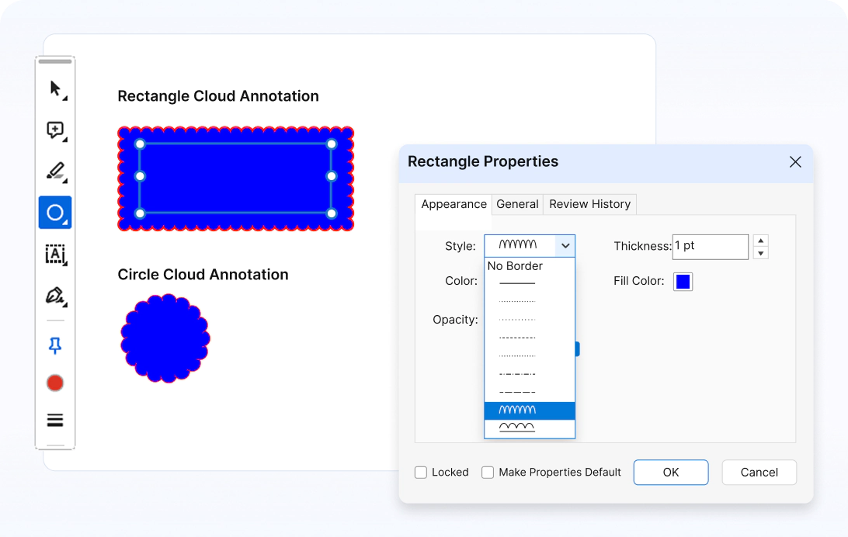Switch to the General tab
The image size is (848, 537).
coord(517,204)
